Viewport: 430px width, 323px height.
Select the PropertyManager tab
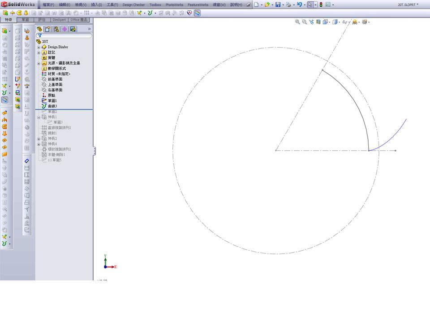click(x=48, y=29)
